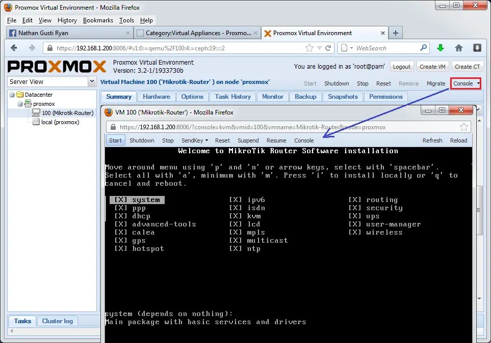Click the padlock icon in main address bar
Image resolution: width=491 pixels, height=343 pixels.
(x=50, y=48)
